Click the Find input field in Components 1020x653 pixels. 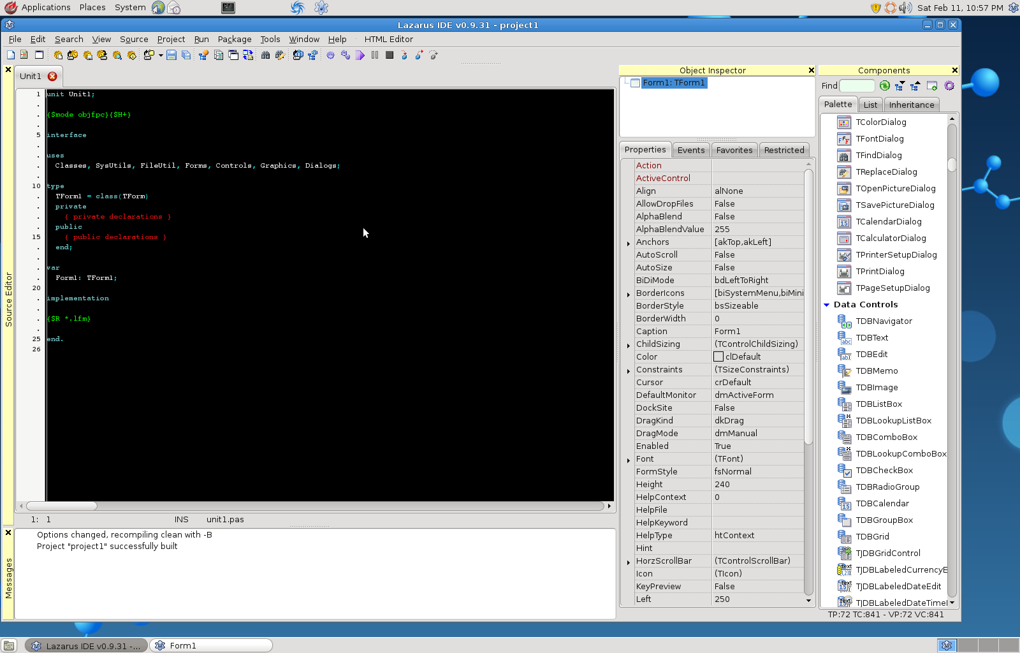tap(857, 85)
